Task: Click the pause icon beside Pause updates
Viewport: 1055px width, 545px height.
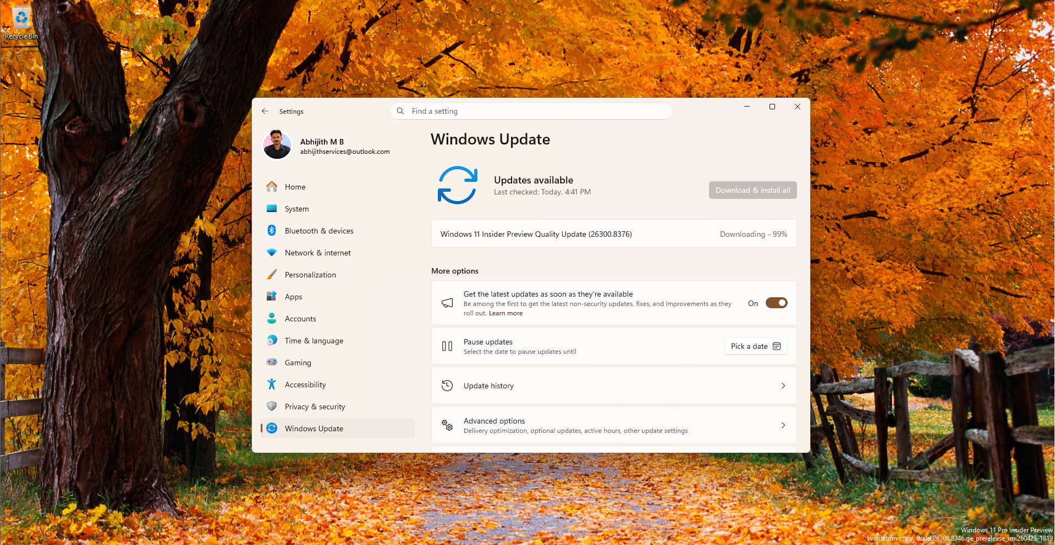Action: click(447, 346)
